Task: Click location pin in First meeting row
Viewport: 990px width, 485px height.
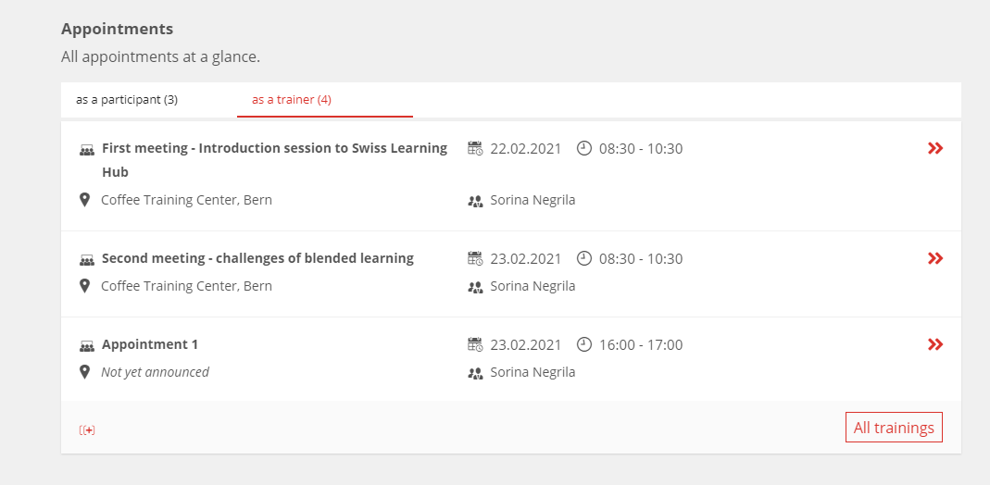Action: coord(84,200)
